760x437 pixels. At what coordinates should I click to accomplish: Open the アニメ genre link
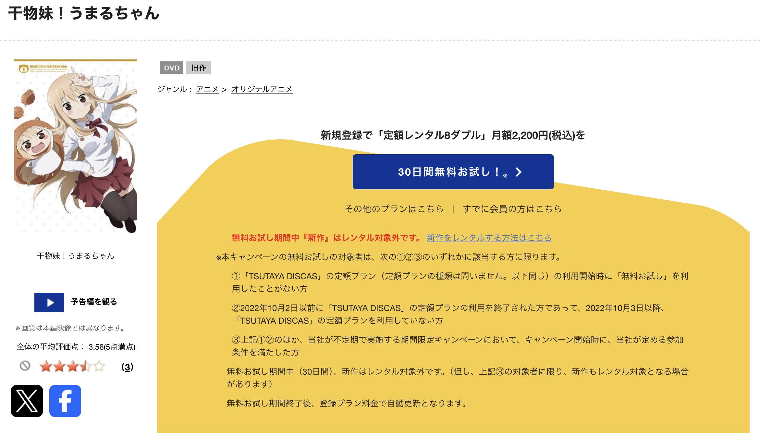pyautogui.click(x=207, y=89)
